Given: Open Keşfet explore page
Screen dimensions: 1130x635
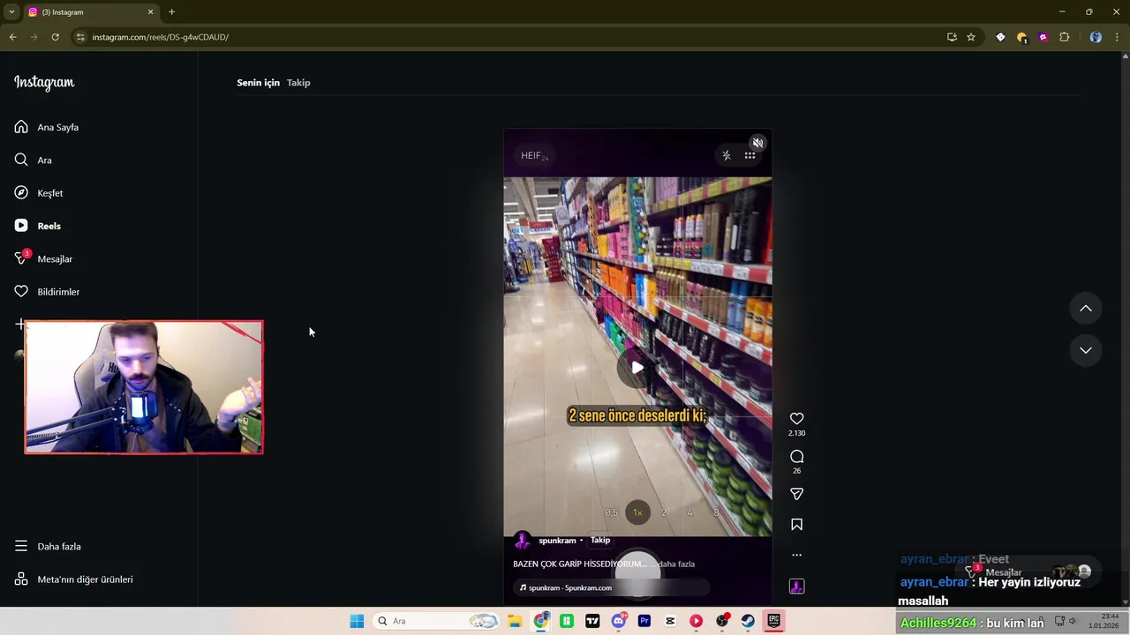Looking at the screenshot, I should [x=39, y=193].
